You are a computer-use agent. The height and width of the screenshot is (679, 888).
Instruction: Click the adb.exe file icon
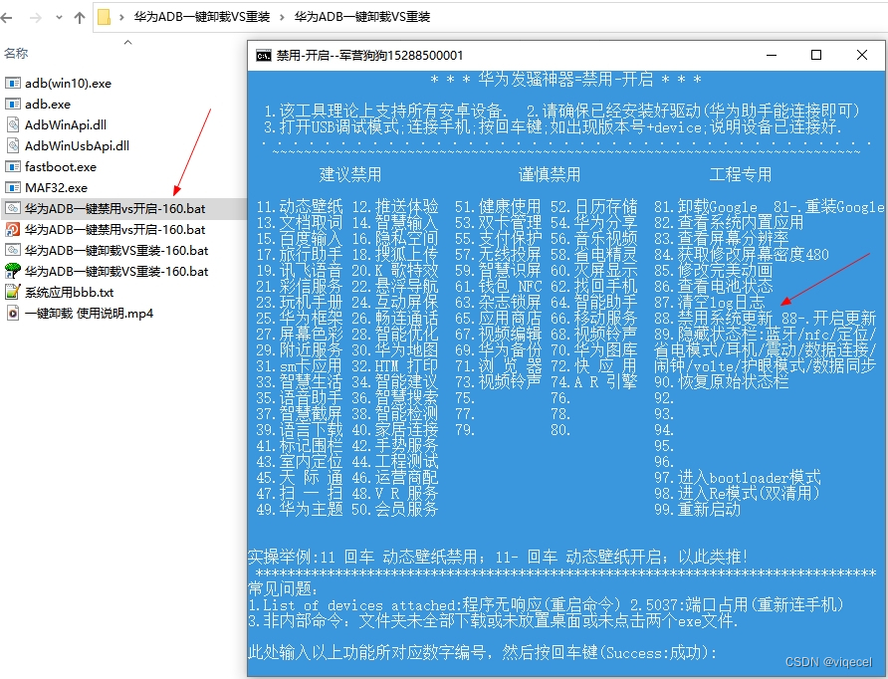[13, 105]
